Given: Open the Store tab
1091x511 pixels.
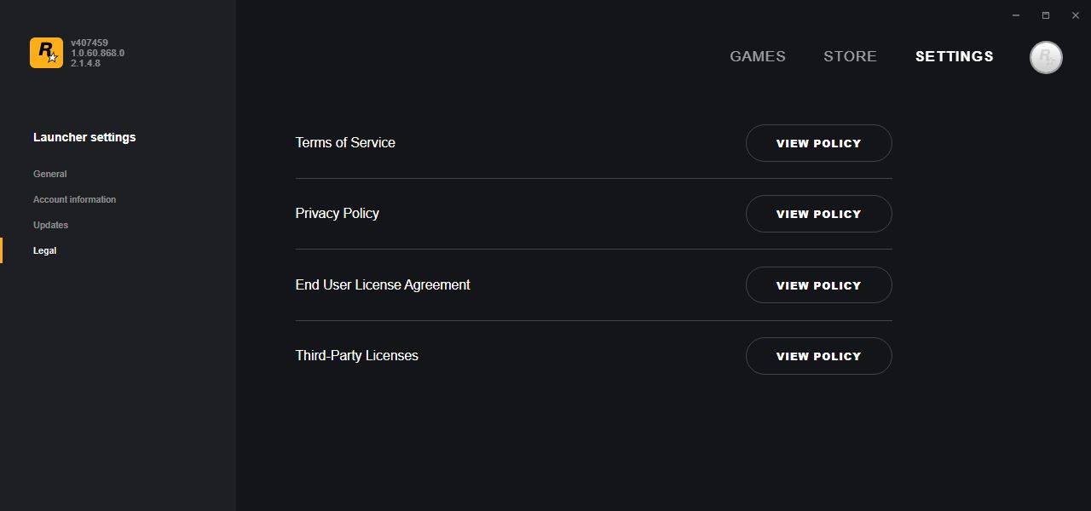Looking at the screenshot, I should tap(850, 56).
